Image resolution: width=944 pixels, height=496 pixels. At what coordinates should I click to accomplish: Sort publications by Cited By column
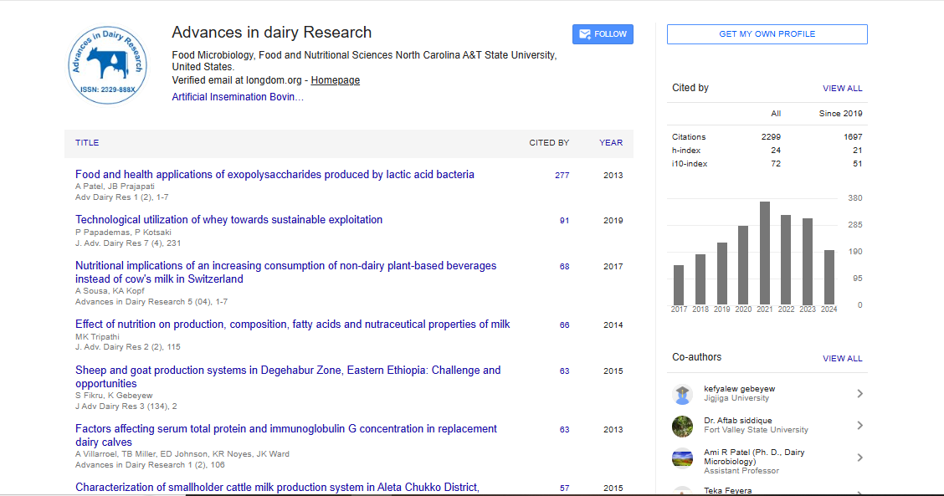(548, 143)
